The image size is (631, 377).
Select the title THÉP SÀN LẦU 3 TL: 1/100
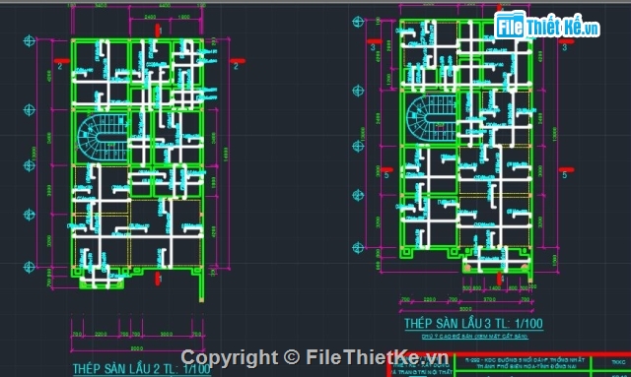click(x=473, y=324)
